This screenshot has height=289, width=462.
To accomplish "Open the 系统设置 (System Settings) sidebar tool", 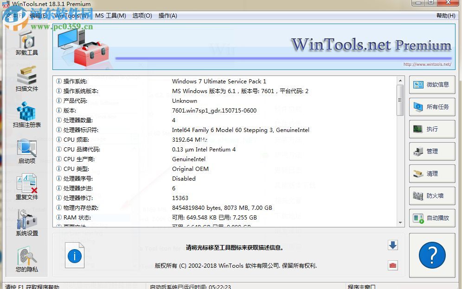I will (26, 223).
